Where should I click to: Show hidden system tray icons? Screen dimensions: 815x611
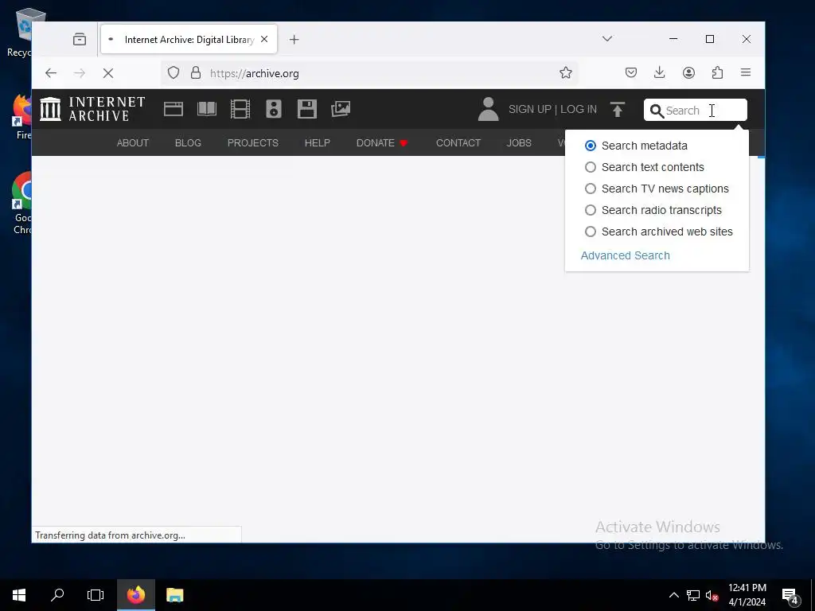[x=673, y=595]
